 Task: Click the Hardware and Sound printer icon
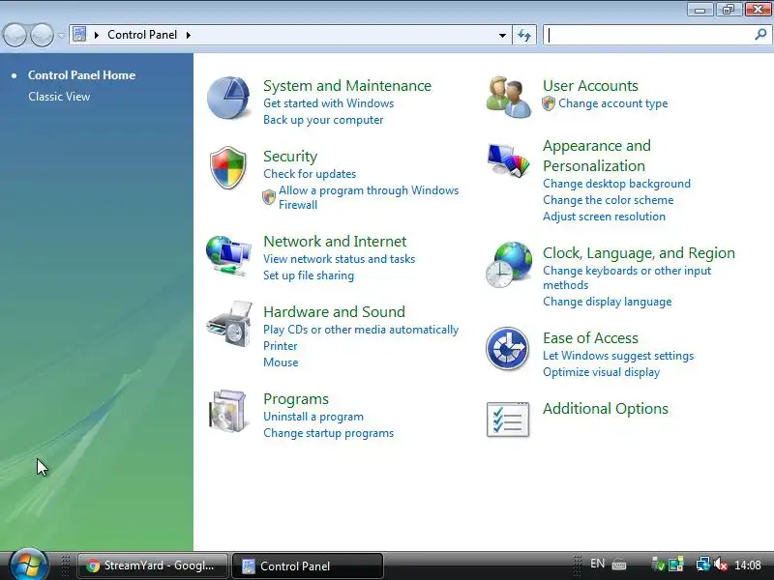click(229, 324)
